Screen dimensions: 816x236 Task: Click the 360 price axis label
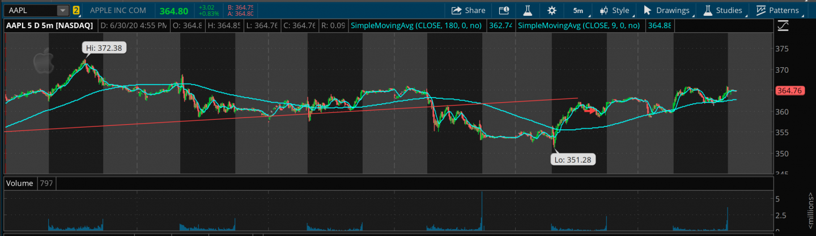point(783,112)
